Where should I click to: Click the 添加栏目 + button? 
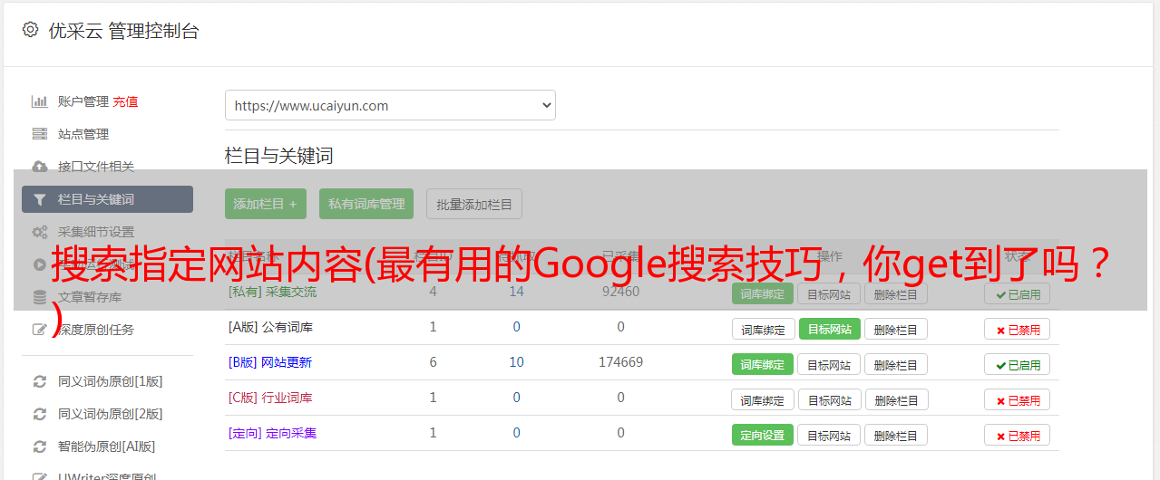tap(266, 204)
